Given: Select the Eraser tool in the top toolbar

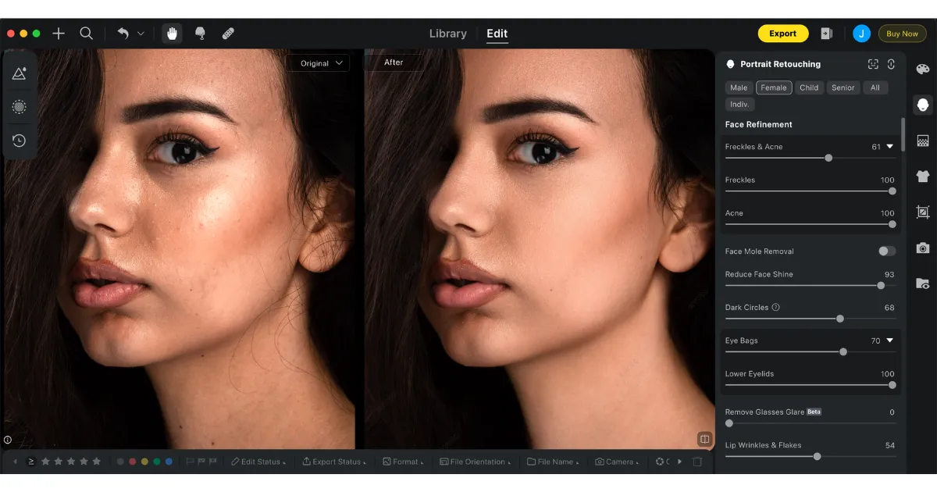Looking at the screenshot, I should (x=228, y=33).
